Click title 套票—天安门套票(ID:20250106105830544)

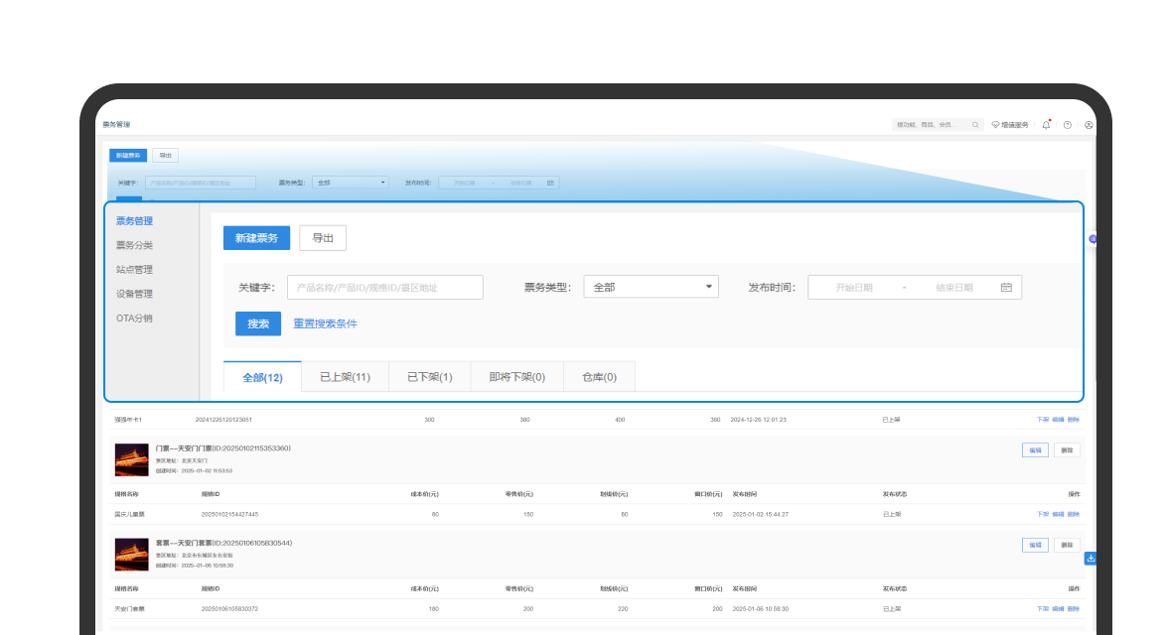(x=223, y=543)
